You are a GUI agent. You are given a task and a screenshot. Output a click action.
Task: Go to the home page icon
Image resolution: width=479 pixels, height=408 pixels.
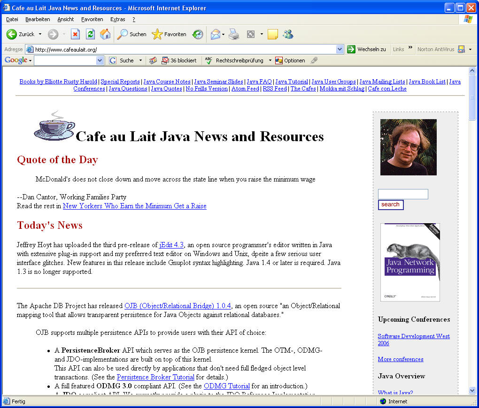(x=105, y=34)
